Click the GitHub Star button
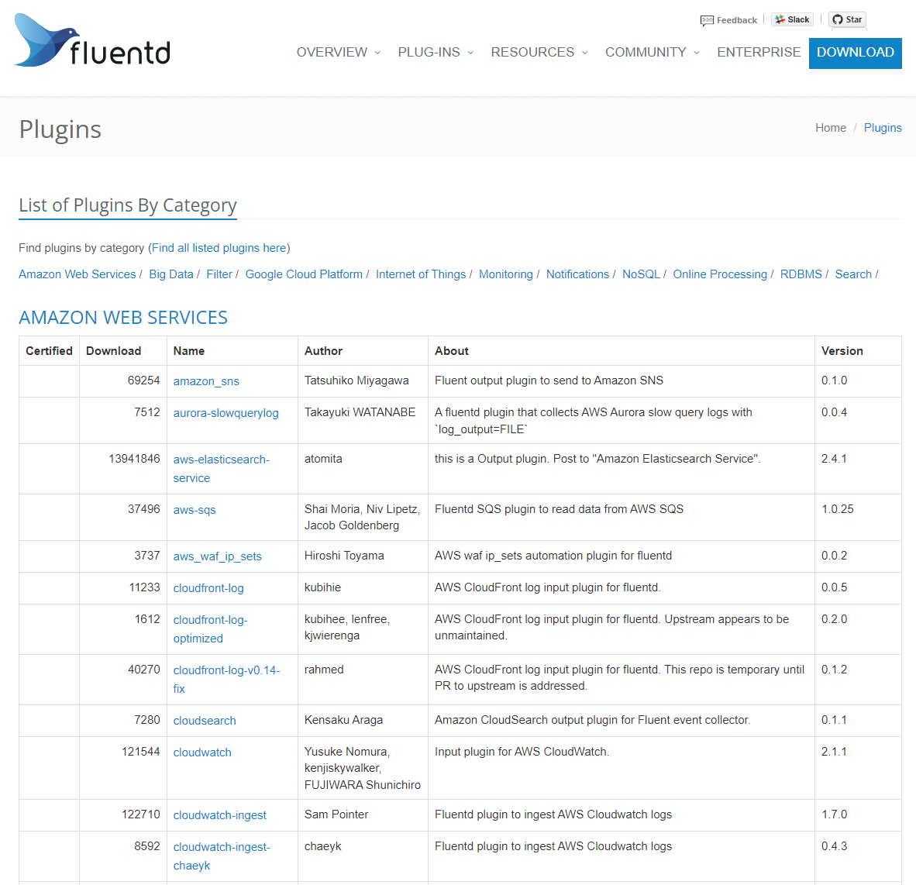 click(847, 19)
